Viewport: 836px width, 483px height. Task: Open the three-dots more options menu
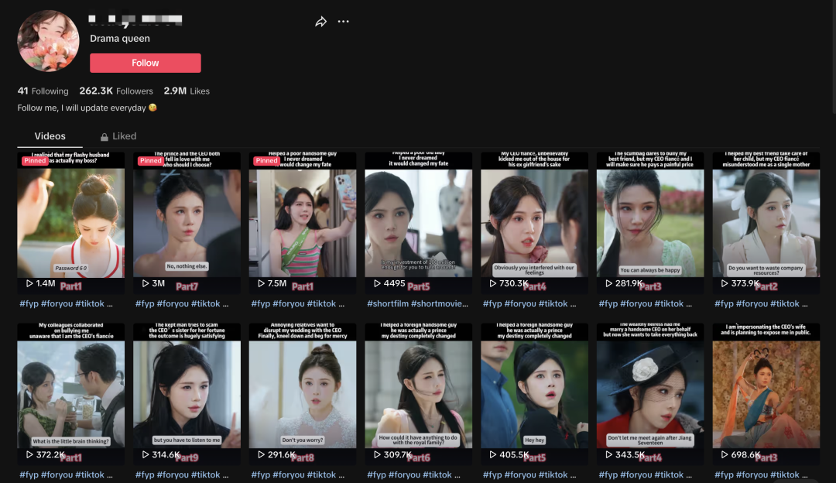[344, 22]
